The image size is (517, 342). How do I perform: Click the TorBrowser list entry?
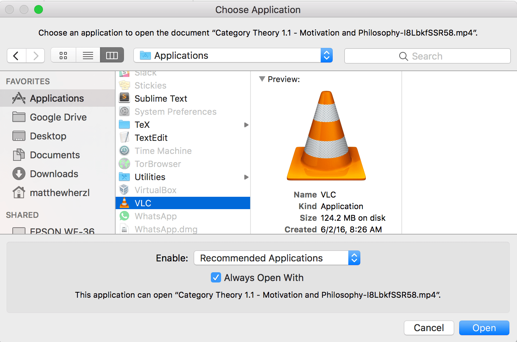183,164
